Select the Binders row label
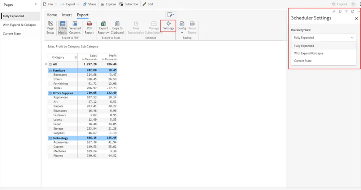Image resolution: width=361 pixels, height=190 pixels. [58, 106]
